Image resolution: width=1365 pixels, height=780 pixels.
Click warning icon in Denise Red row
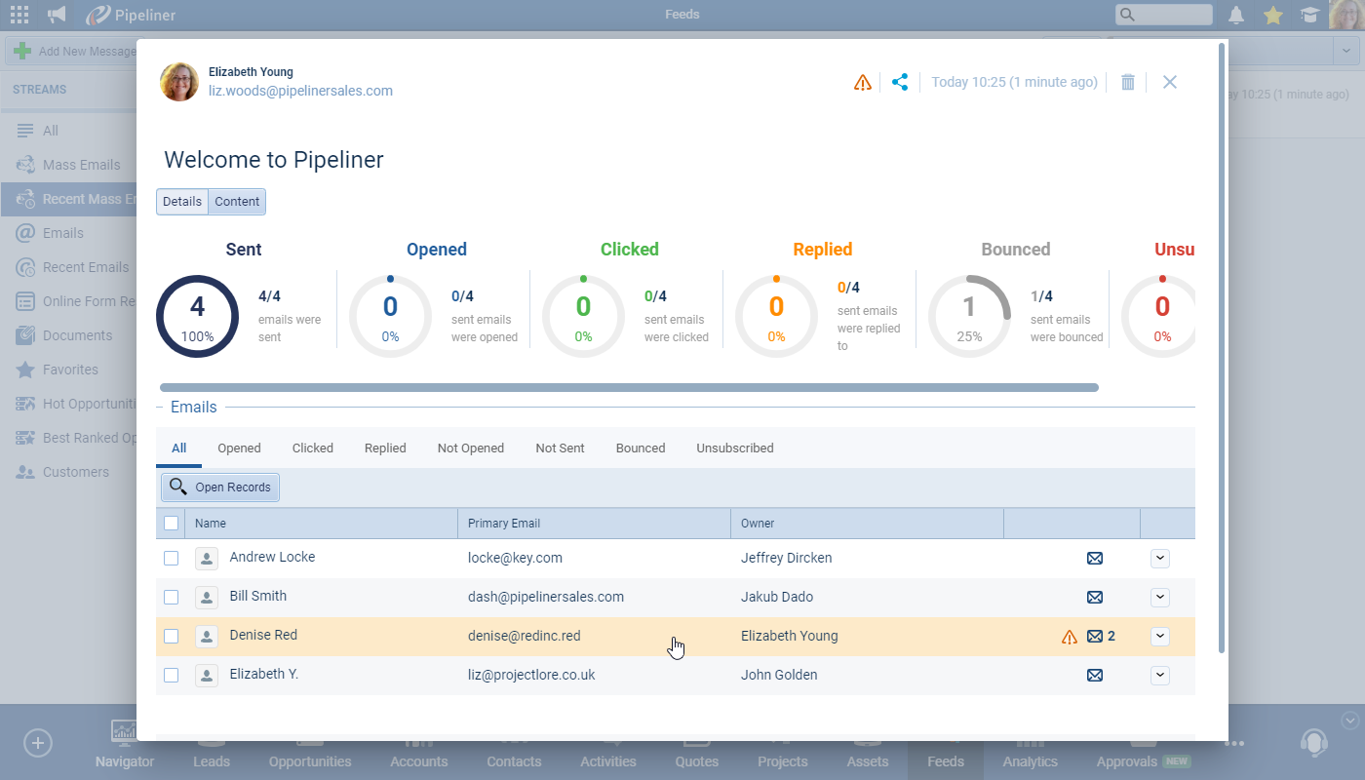pyautogui.click(x=1070, y=637)
